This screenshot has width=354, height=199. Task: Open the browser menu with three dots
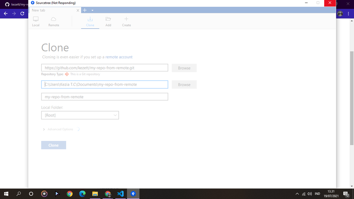click(x=348, y=13)
